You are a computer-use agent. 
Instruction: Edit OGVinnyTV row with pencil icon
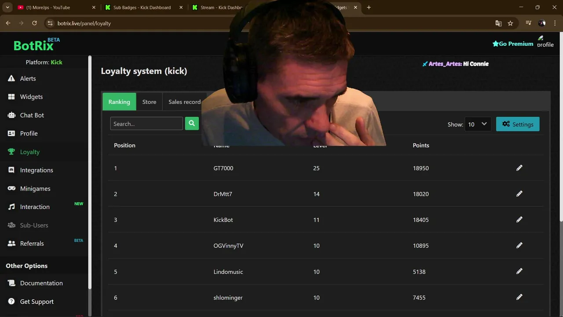(x=519, y=245)
